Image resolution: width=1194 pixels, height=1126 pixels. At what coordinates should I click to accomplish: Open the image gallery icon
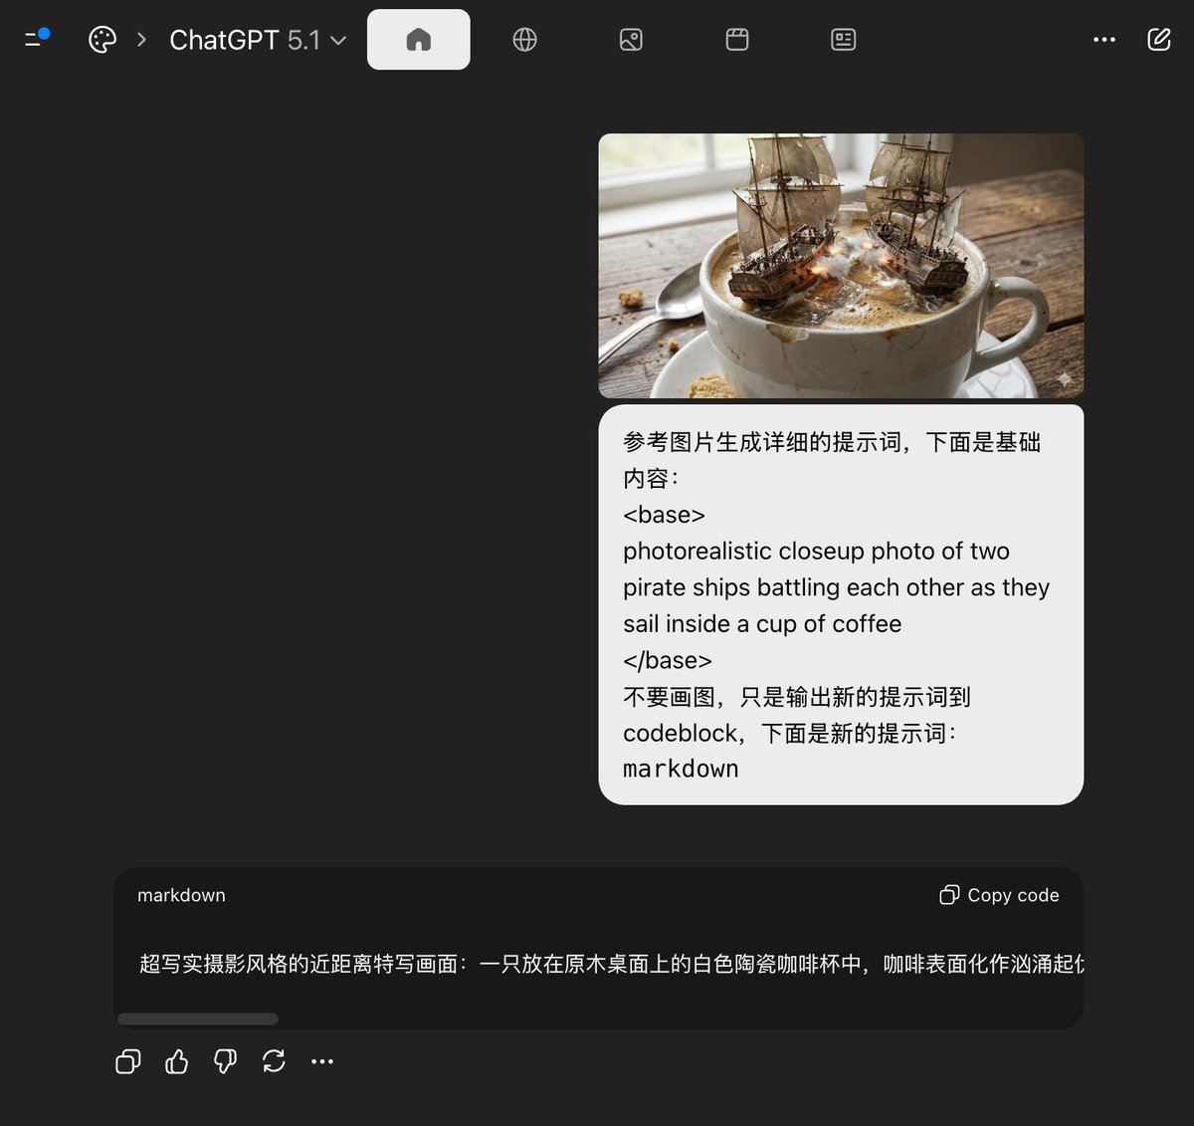pos(631,40)
